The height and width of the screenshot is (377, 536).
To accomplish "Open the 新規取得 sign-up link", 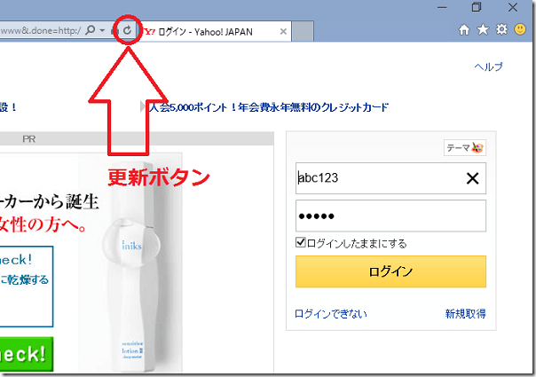I will [x=465, y=313].
